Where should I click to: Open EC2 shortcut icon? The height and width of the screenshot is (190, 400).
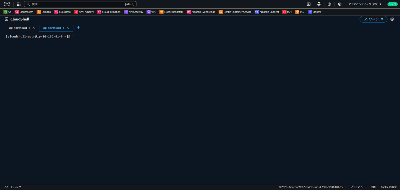[x=297, y=12]
